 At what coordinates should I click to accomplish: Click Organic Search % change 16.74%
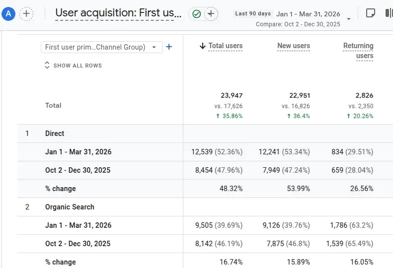tap(231, 262)
